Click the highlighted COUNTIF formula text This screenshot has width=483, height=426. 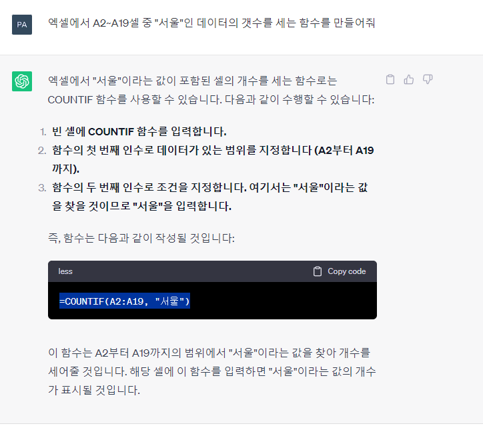click(x=125, y=301)
